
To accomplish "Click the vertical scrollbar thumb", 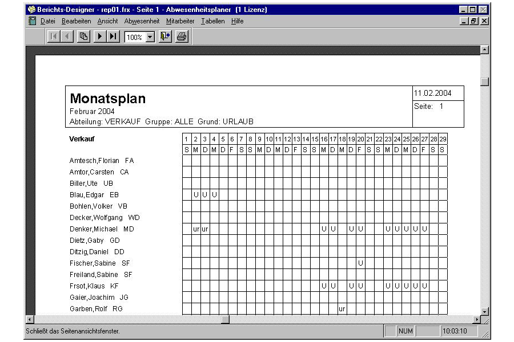I will [484, 82].
